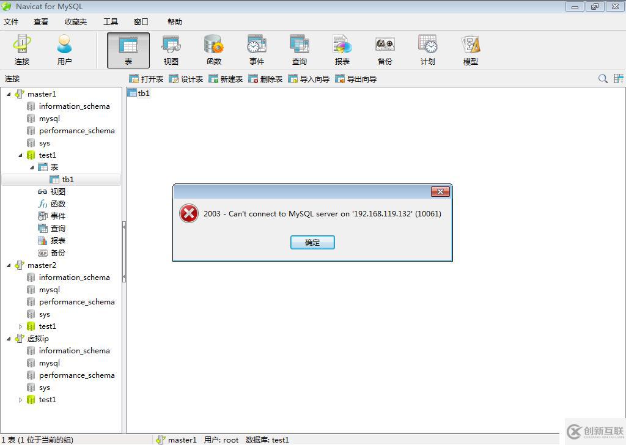Image resolution: width=626 pixels, height=445 pixels.
Task: Click the view mode grid icon beside search
Action: tap(619, 79)
